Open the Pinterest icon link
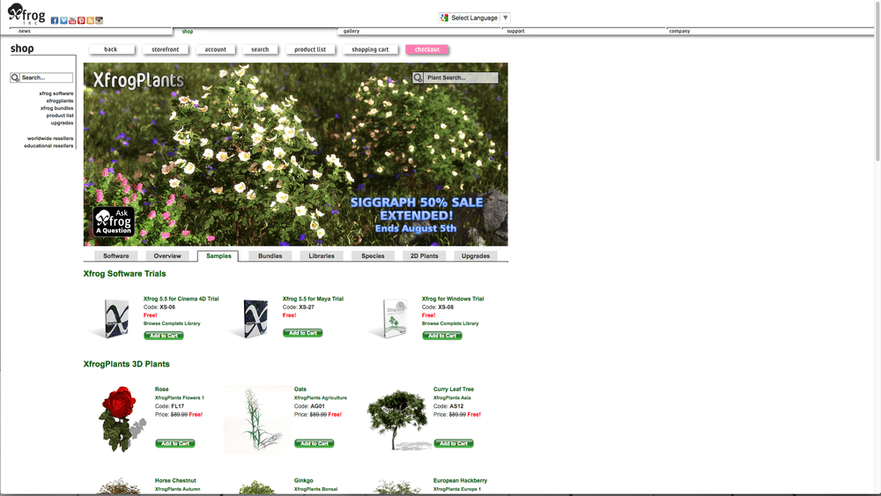 point(81,20)
